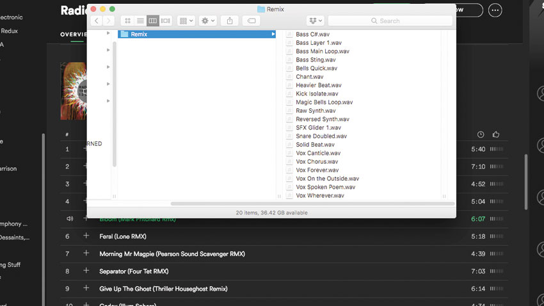The width and height of the screenshot is (544, 306).
Task: Select file Magic Bells Loop.wav
Action: 324,102
